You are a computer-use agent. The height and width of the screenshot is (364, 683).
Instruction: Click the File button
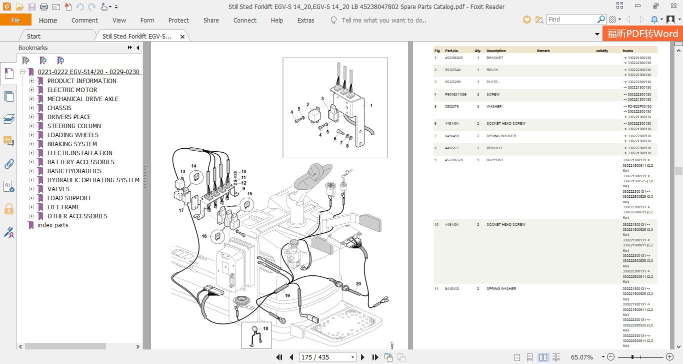click(x=15, y=20)
